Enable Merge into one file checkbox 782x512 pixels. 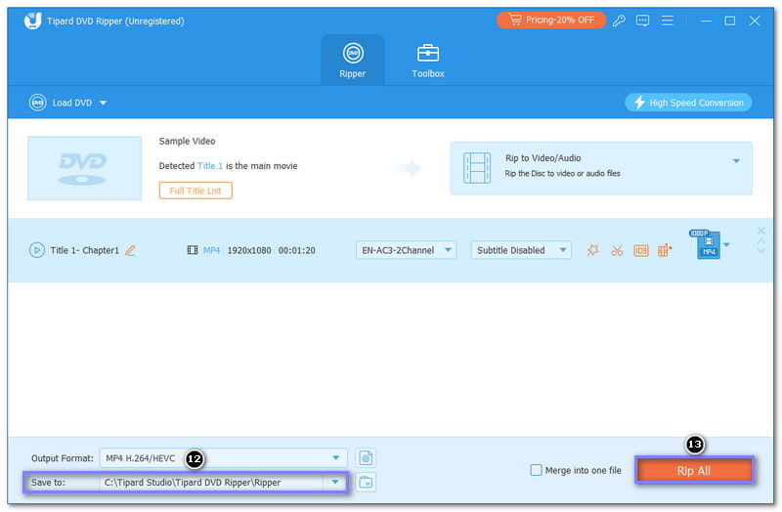click(536, 470)
